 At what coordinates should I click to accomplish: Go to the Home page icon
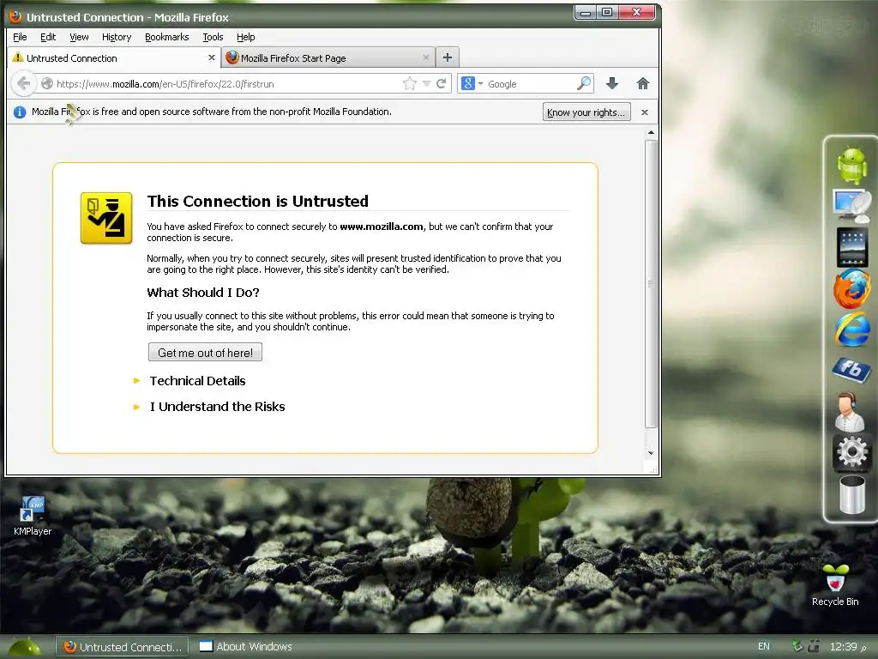(x=642, y=83)
